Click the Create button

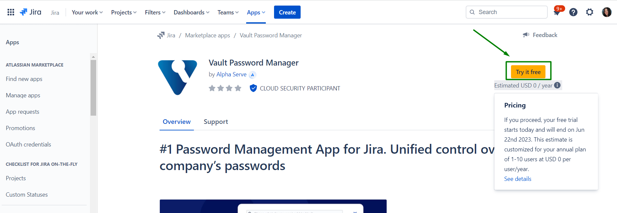coord(287,12)
